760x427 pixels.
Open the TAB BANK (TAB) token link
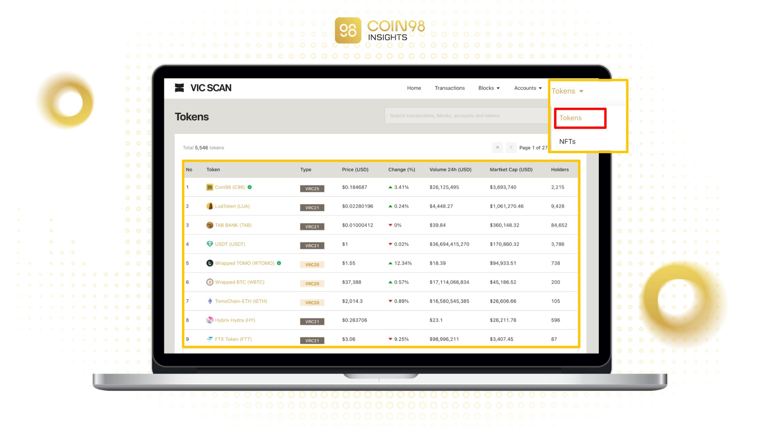pos(233,225)
